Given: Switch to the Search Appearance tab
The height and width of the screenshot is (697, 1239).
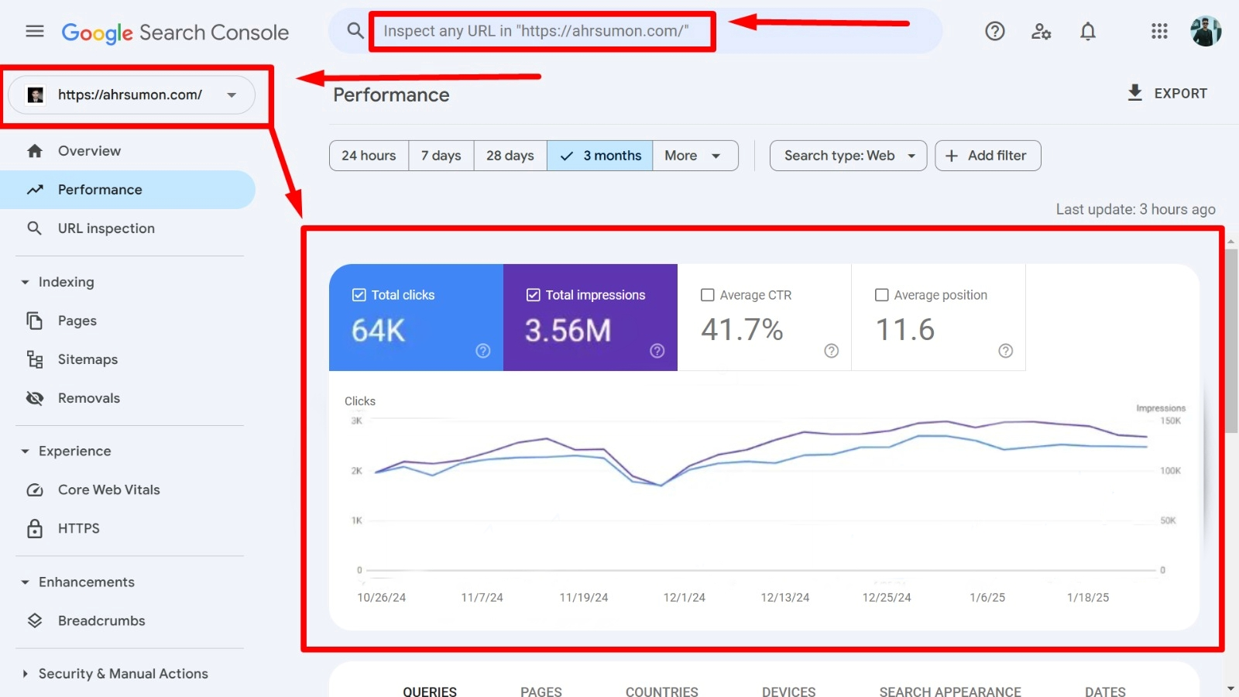Looking at the screenshot, I should click(950, 690).
